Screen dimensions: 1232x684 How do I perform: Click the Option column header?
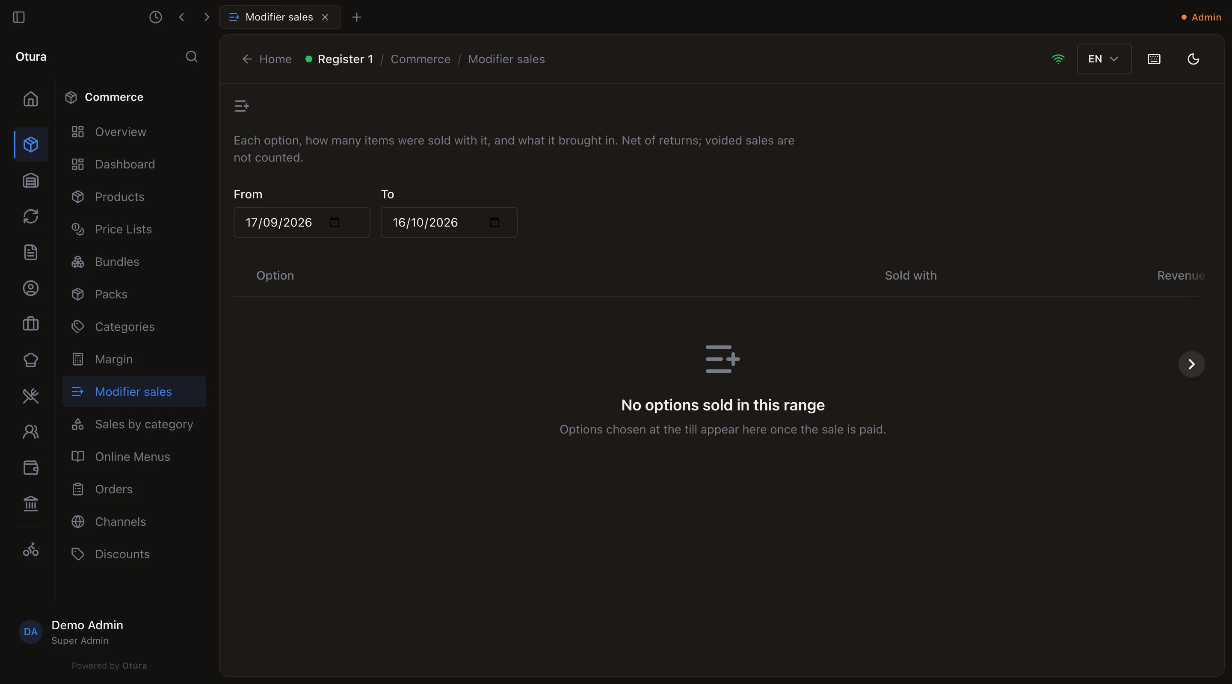point(275,275)
